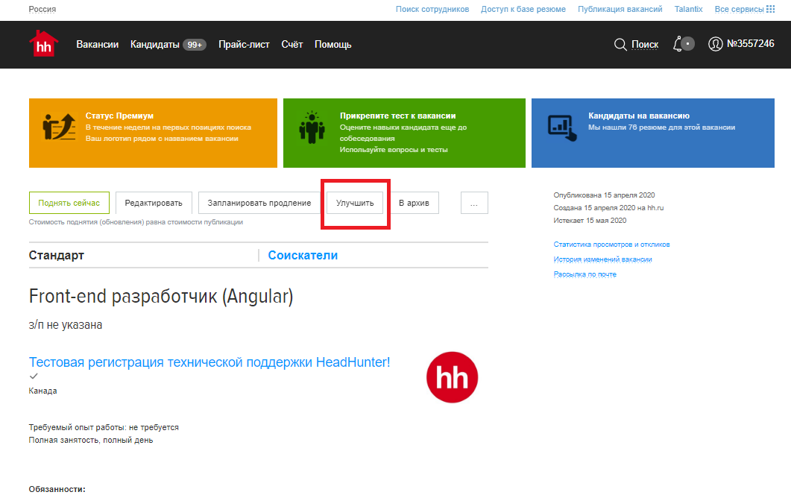791x495 pixels.
Task: Click Запланировать продление button
Action: 259,203
